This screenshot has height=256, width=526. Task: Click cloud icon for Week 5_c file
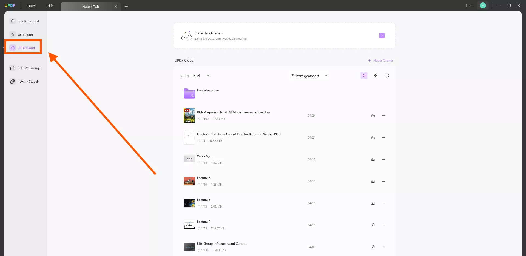pyautogui.click(x=373, y=159)
